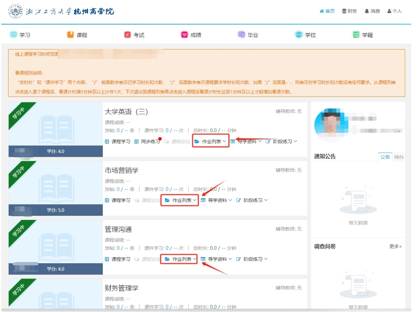
Task: Click 课程学习 link under 市场营销学
Action: tap(118, 201)
